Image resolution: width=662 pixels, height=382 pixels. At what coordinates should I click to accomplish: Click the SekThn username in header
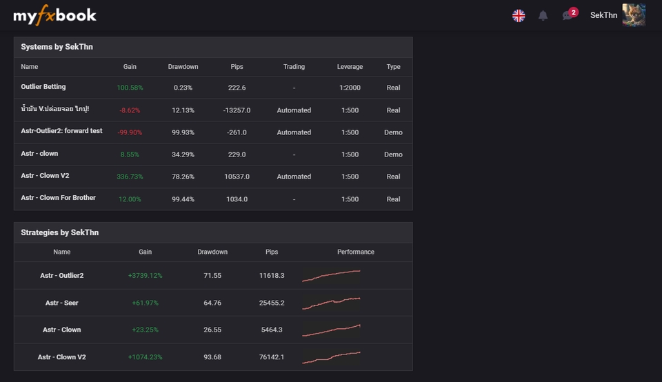(603, 15)
